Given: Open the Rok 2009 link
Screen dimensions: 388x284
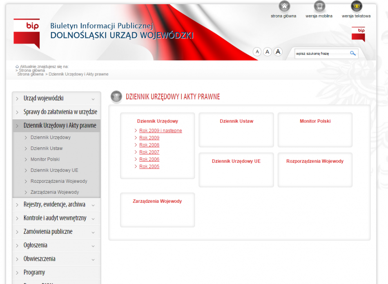Looking at the screenshot, I should pyautogui.click(x=149, y=138).
